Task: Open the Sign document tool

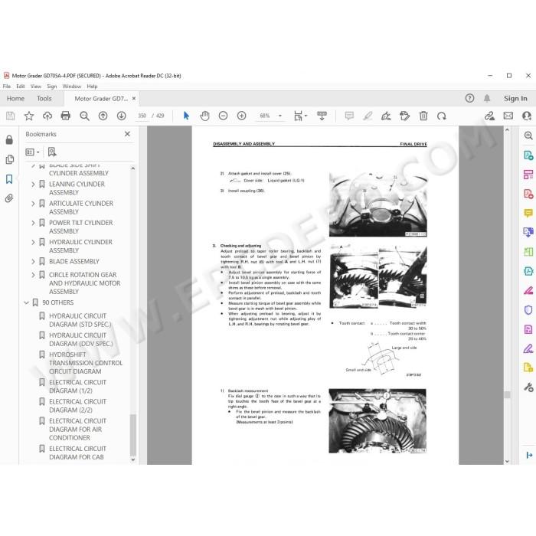Action: click(x=386, y=116)
